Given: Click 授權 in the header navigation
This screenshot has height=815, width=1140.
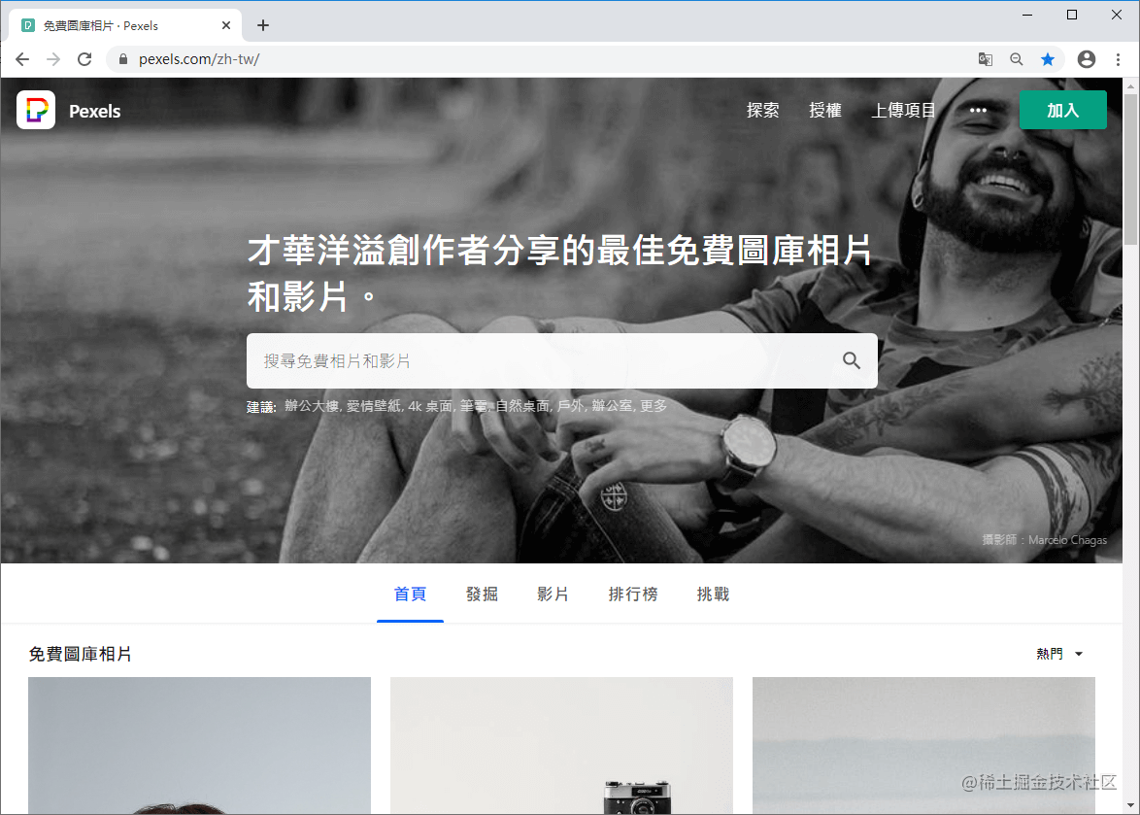Looking at the screenshot, I should 825,111.
